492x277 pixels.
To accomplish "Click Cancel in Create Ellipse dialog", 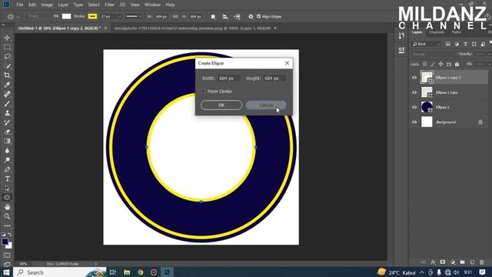I will [x=266, y=105].
